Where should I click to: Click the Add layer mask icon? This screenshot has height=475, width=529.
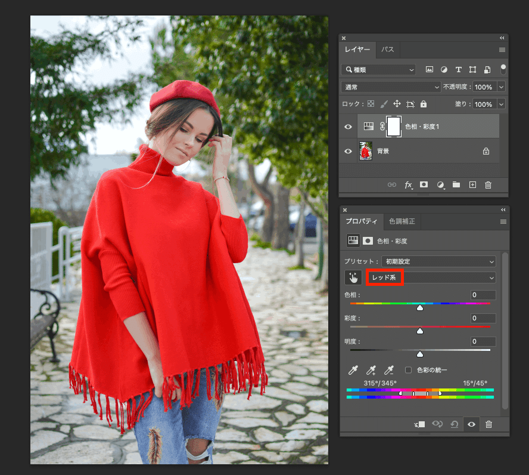pyautogui.click(x=424, y=185)
